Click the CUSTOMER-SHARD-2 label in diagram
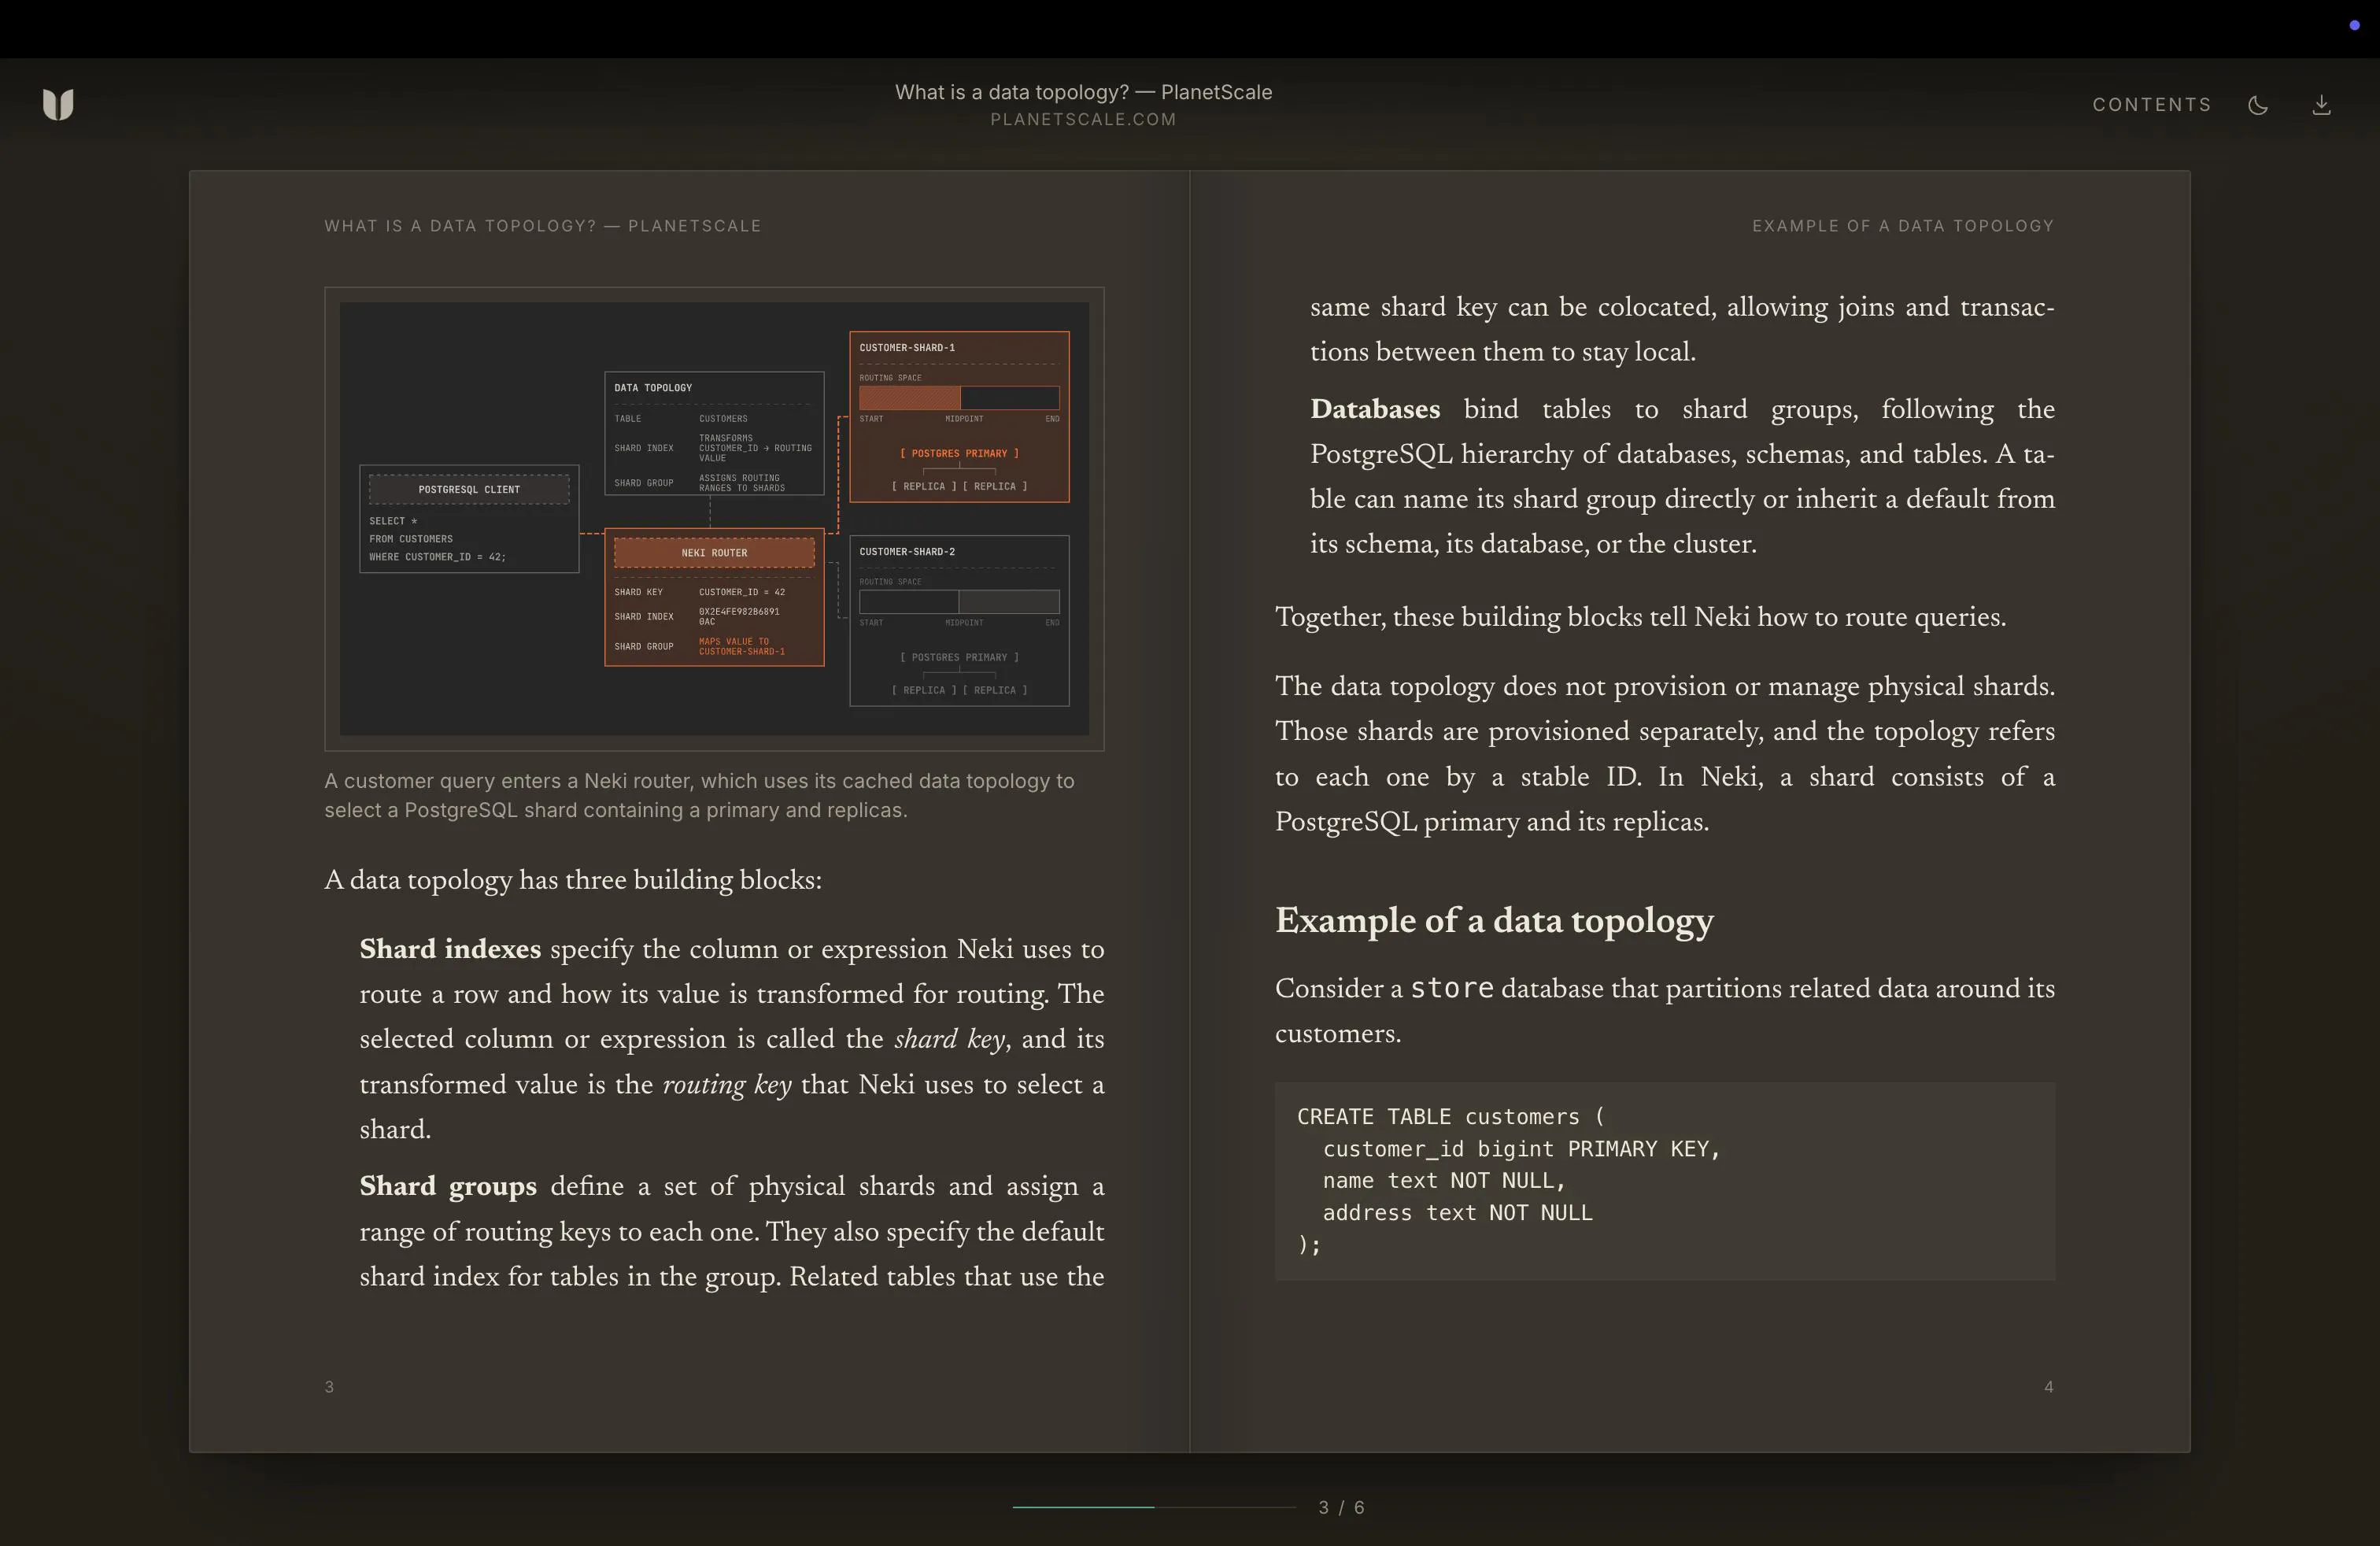Viewport: 2380px width, 1546px height. [907, 551]
